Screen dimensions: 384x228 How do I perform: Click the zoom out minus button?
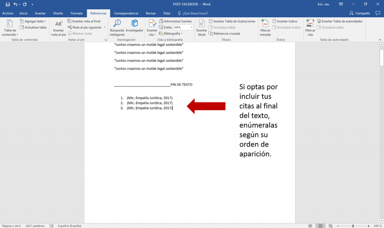[x=338, y=226]
